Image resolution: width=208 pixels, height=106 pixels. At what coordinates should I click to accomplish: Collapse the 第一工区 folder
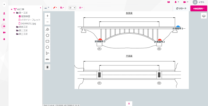(14, 13)
